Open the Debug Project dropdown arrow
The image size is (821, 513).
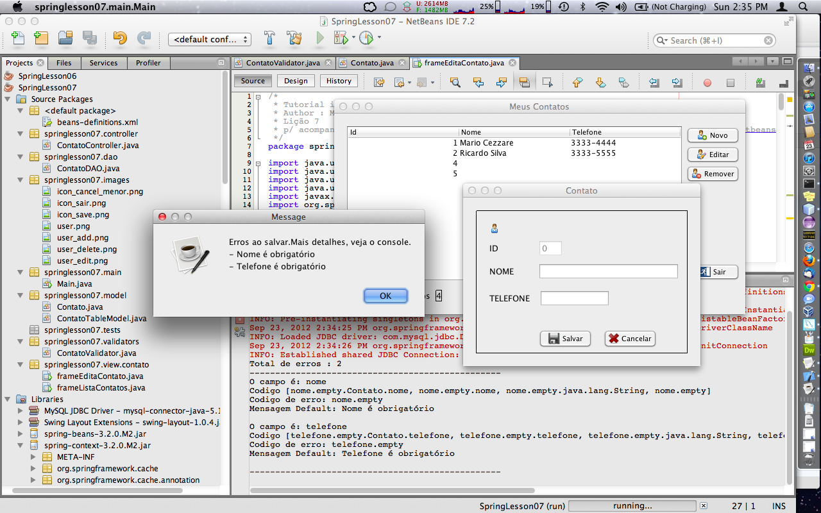pos(353,38)
